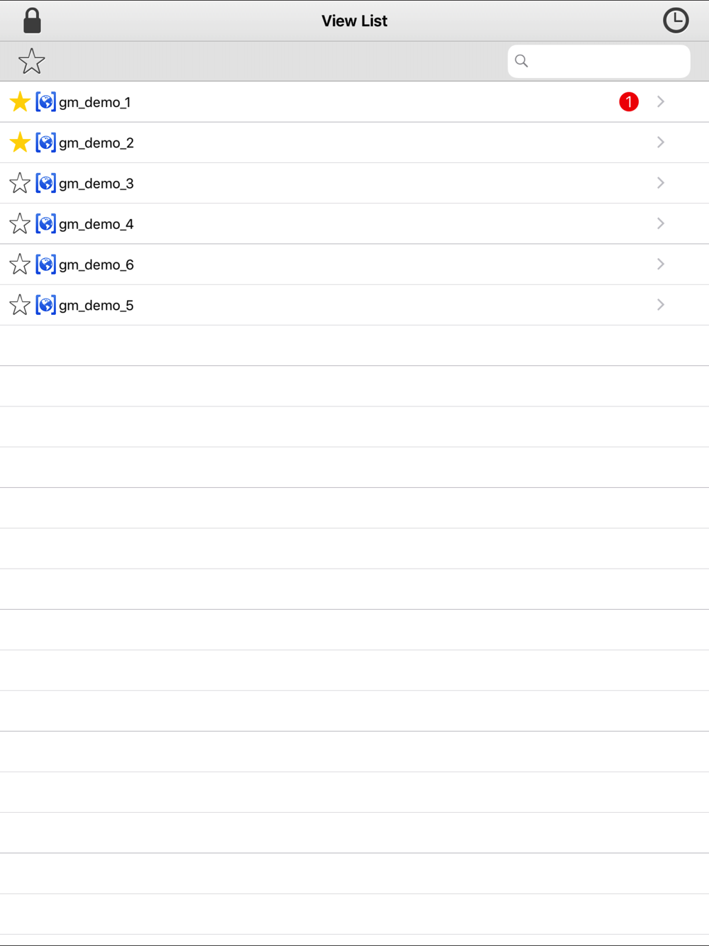Screen dimensions: 709x946
Task: Click the chevron for gm_demo_6
Action: point(661,265)
